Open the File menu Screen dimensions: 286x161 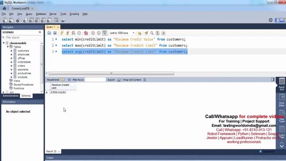tap(4, 14)
